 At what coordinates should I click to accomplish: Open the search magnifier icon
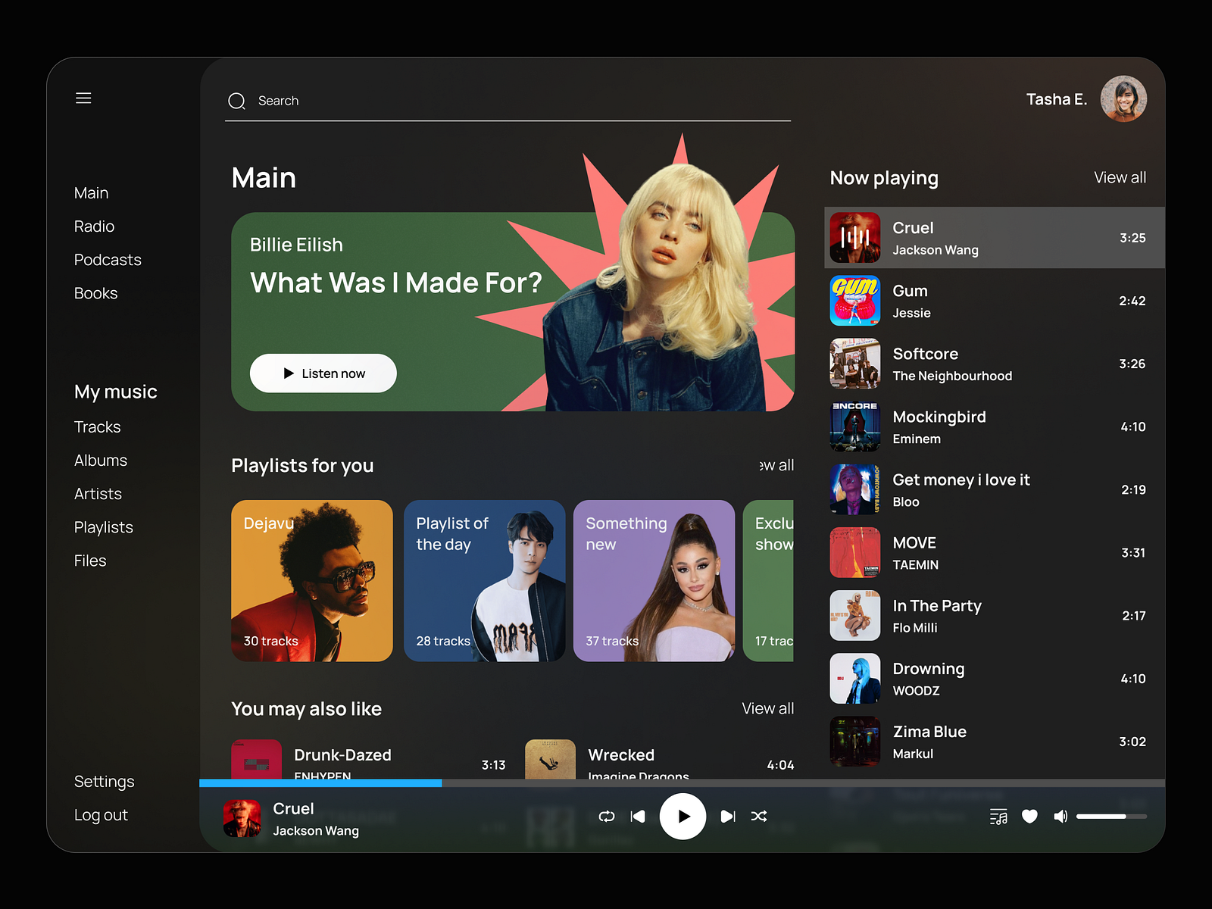pyautogui.click(x=236, y=100)
